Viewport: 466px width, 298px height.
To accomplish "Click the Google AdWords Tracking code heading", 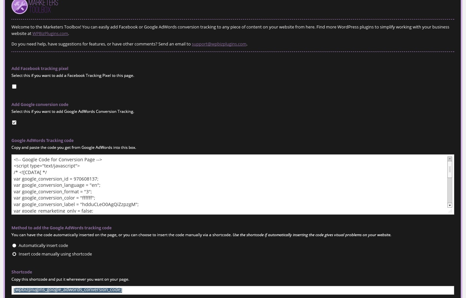I will (43, 140).
